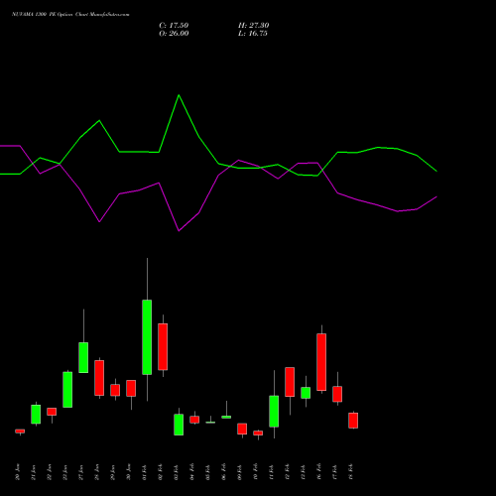Click the 18 Feb date label
Viewport: 496px width, 496px height.
point(351,472)
